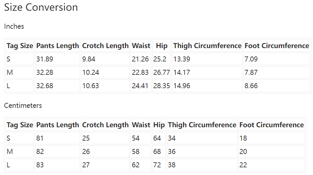
Task: Click Tag Size header in centimeters table
Action: (20, 125)
